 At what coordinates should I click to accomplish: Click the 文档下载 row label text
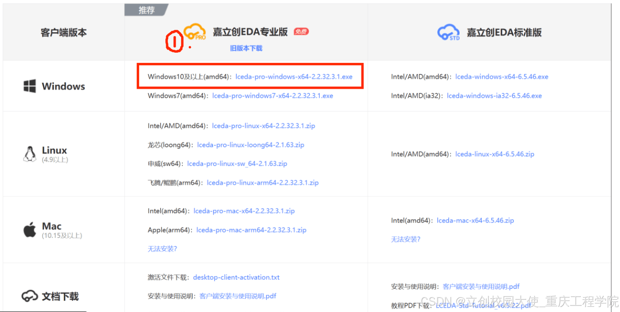[60, 296]
